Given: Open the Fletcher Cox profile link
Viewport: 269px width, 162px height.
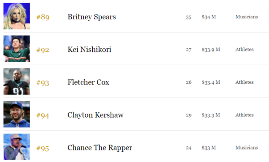Looking at the screenshot, I should (88, 82).
